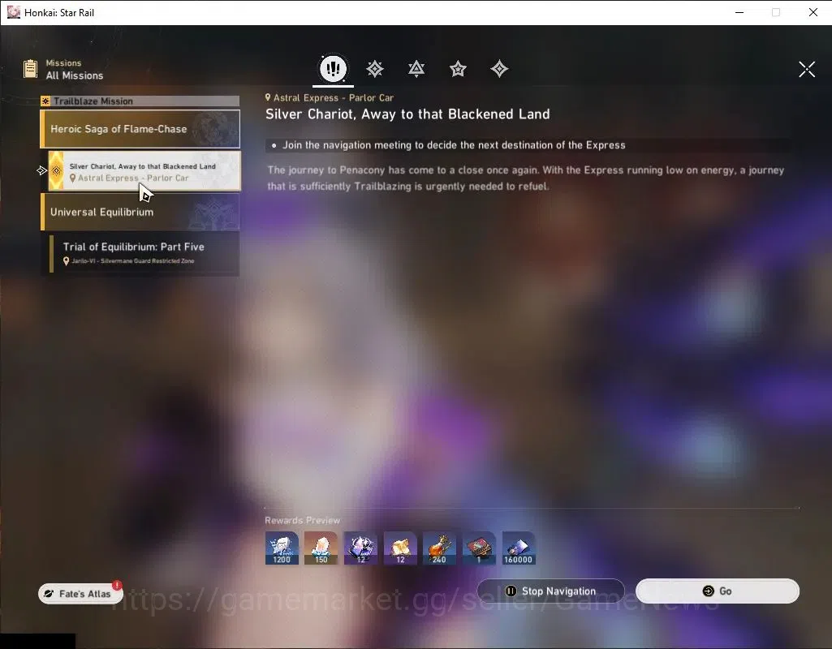Viewport: 832px width, 649px height.
Task: View the reward item with quantity 1
Action: click(479, 548)
